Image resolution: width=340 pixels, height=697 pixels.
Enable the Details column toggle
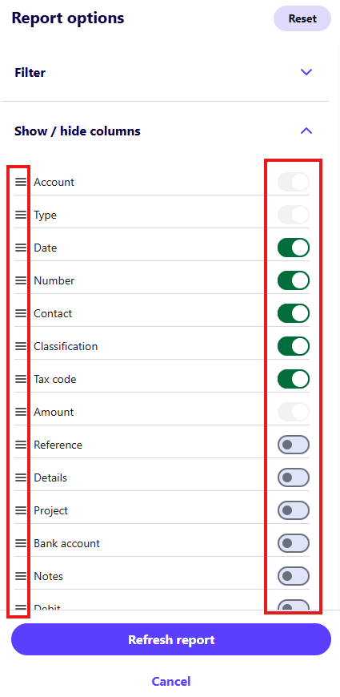[294, 477]
